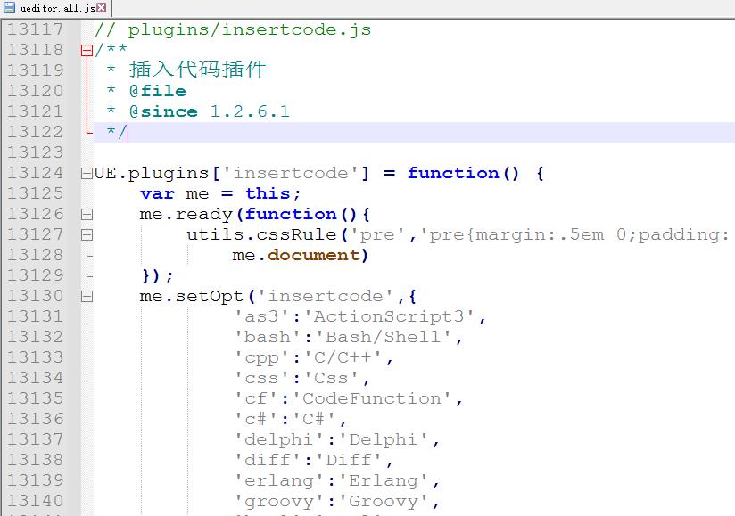Select line 13123 via its line number
Image resolution: width=735 pixels, height=516 pixels.
point(36,152)
